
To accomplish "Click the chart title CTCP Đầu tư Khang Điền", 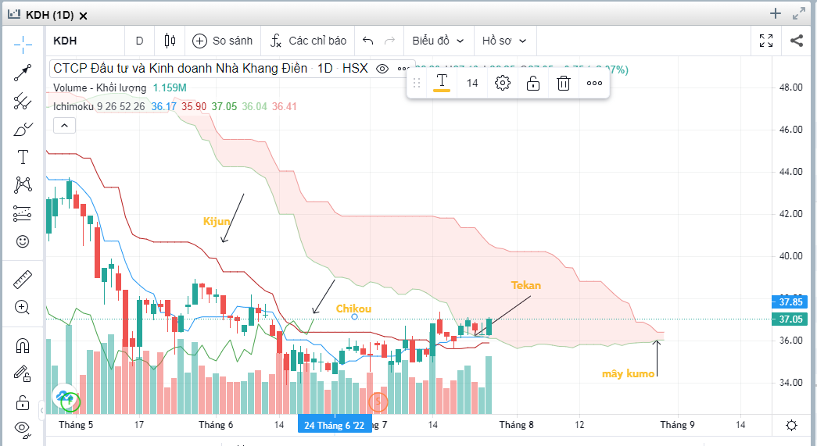I will pos(182,69).
